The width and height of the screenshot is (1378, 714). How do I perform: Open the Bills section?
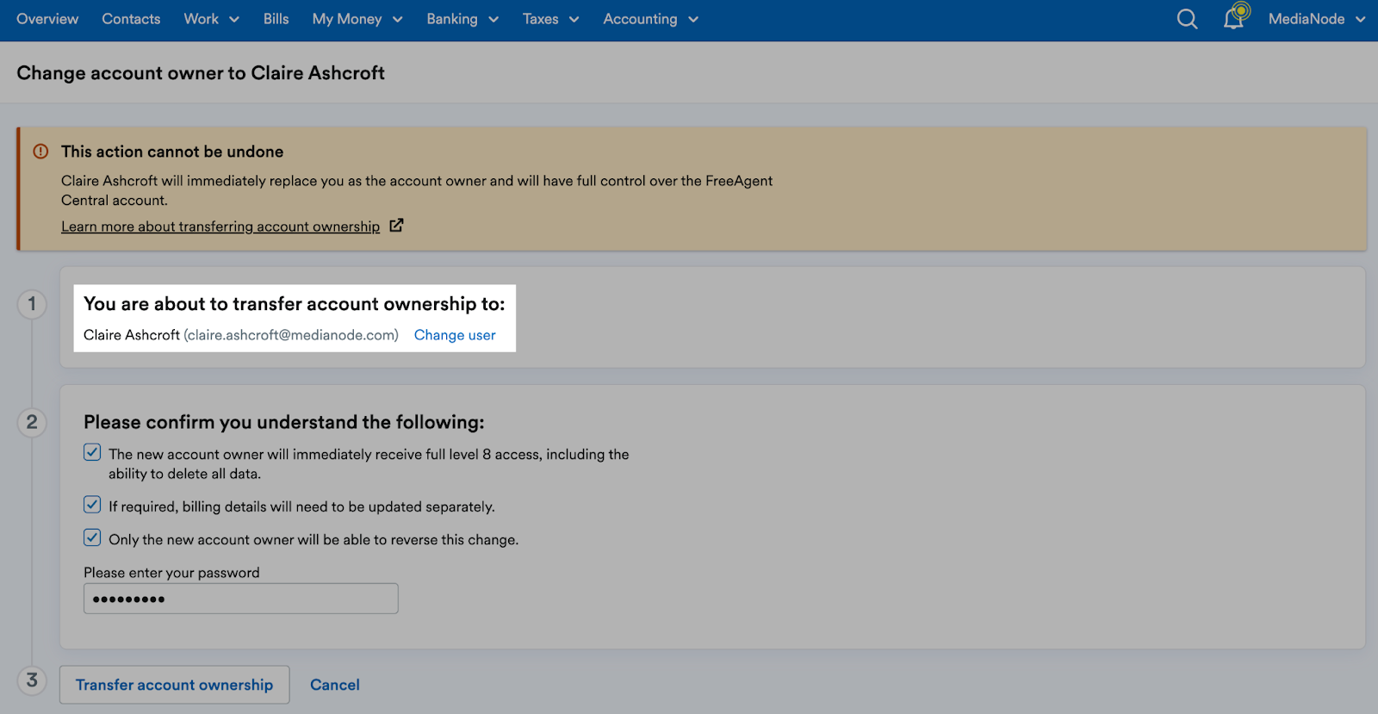click(x=276, y=19)
